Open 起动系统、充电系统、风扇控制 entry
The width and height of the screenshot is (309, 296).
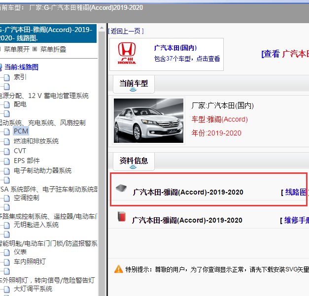click(x=43, y=123)
